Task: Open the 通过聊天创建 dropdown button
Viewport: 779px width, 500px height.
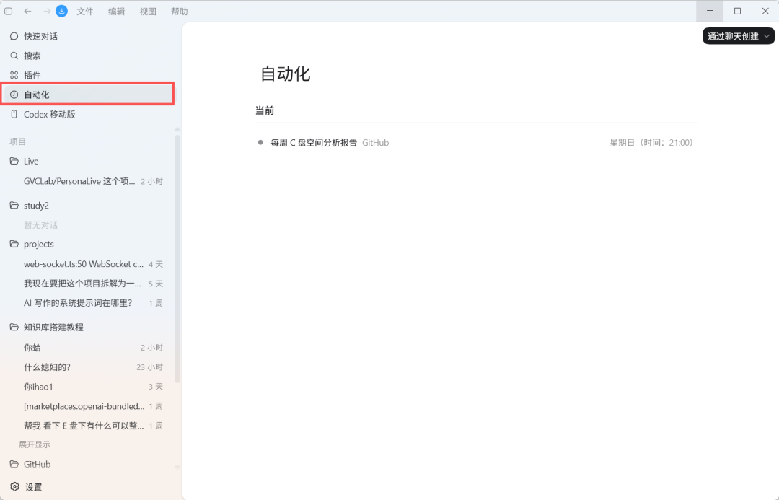Action: coord(739,36)
